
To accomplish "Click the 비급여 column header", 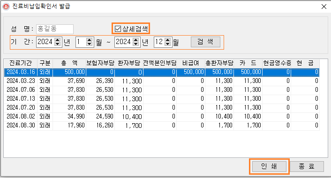I will click(191, 63).
